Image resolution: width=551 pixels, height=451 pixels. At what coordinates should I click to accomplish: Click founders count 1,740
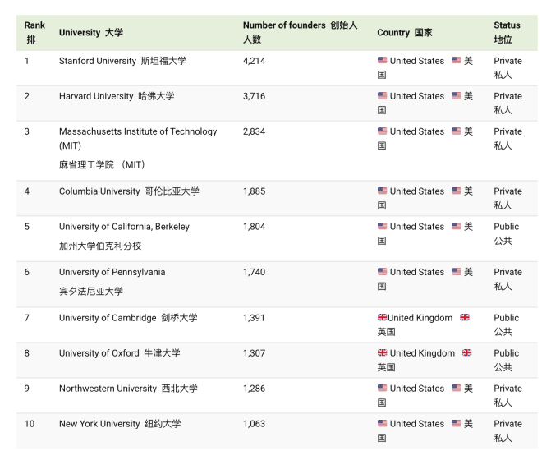tap(254, 272)
